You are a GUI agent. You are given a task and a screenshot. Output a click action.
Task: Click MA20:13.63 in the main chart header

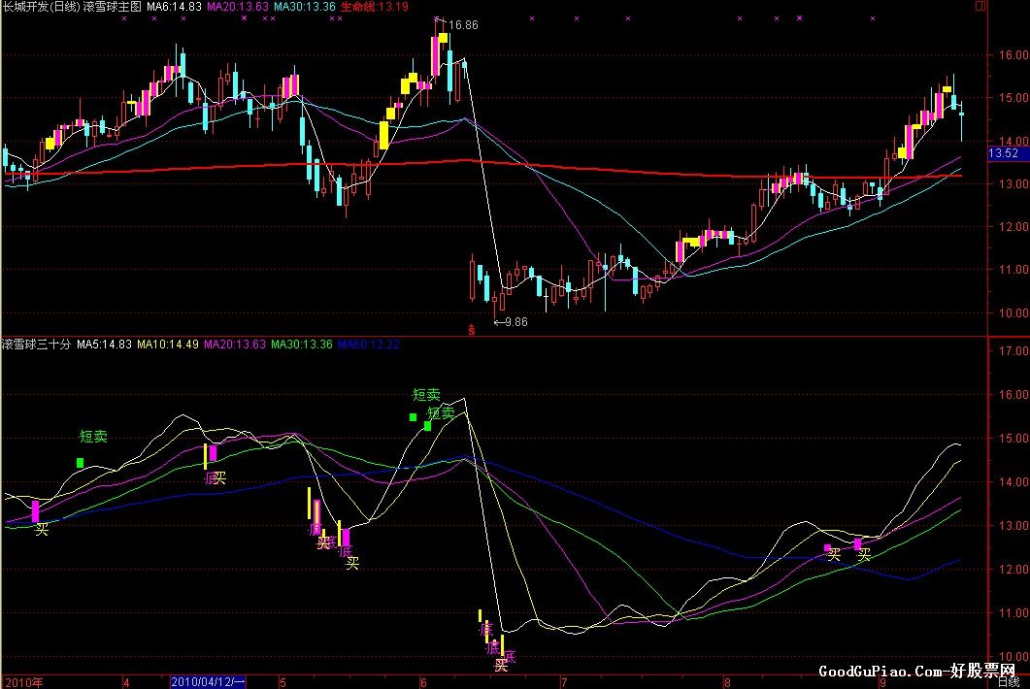tap(238, 7)
